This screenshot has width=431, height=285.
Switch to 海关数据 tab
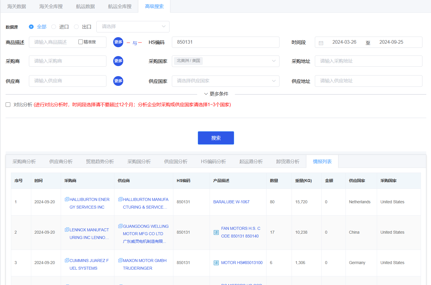point(17,6)
